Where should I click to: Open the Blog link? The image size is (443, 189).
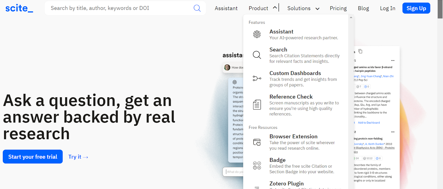[363, 8]
